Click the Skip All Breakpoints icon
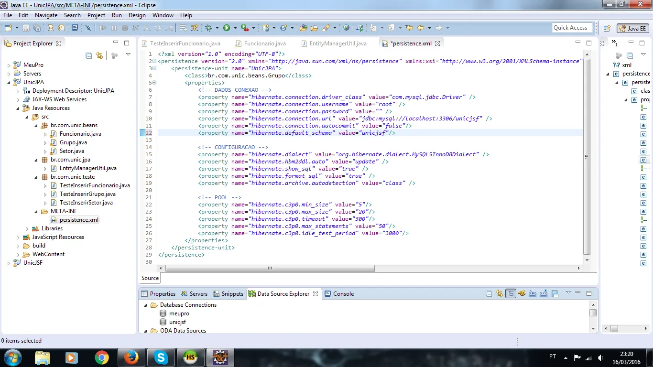The height and width of the screenshot is (367, 653). [88, 28]
